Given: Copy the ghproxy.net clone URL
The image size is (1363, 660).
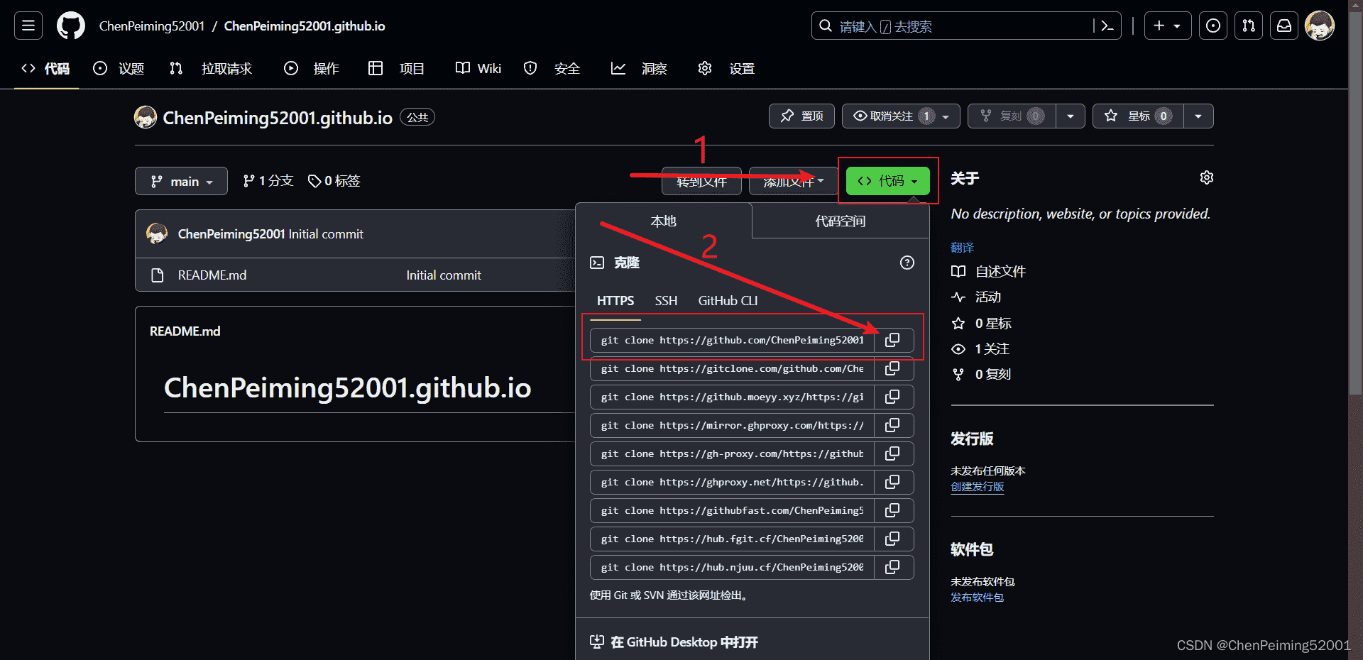Looking at the screenshot, I should point(893,482).
